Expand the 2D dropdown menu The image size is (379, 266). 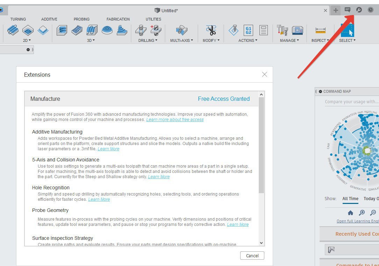[x=27, y=40]
